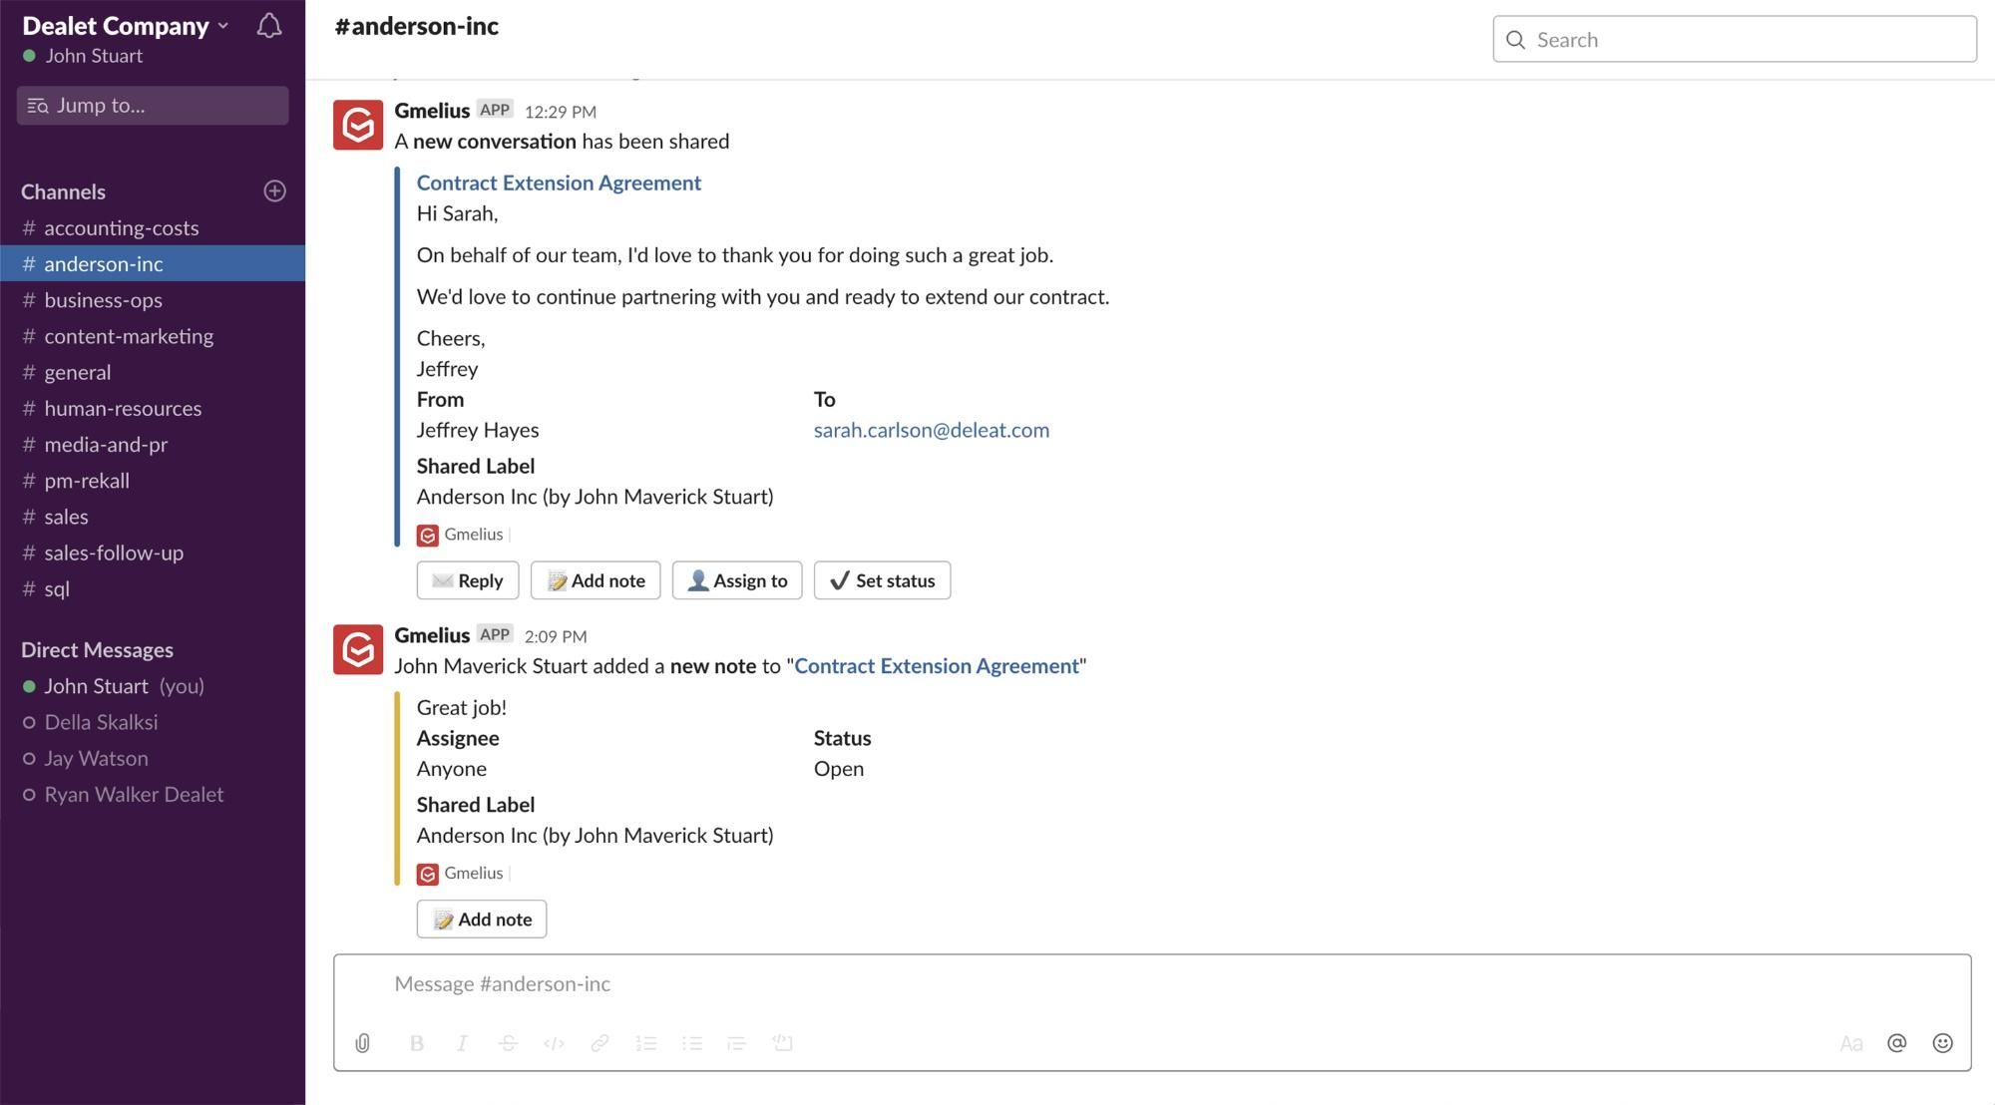Start a numbered list in composer
Image resolution: width=1995 pixels, height=1105 pixels.
pyautogui.click(x=646, y=1043)
